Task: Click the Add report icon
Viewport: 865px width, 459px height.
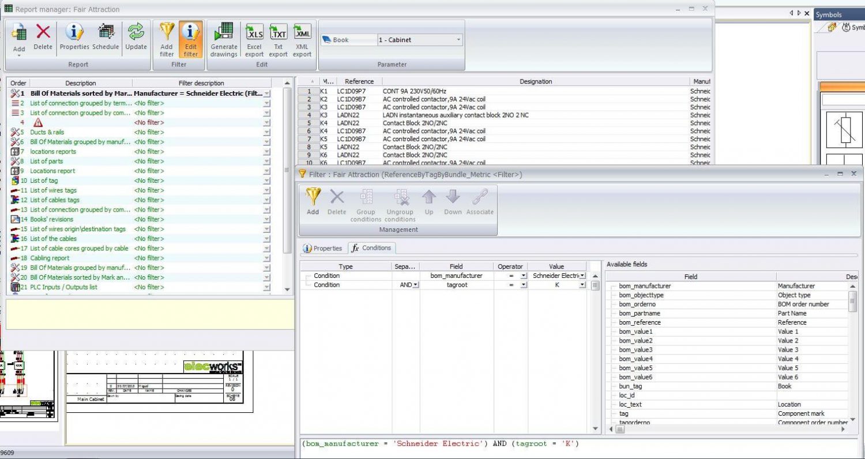Action: pos(19,33)
